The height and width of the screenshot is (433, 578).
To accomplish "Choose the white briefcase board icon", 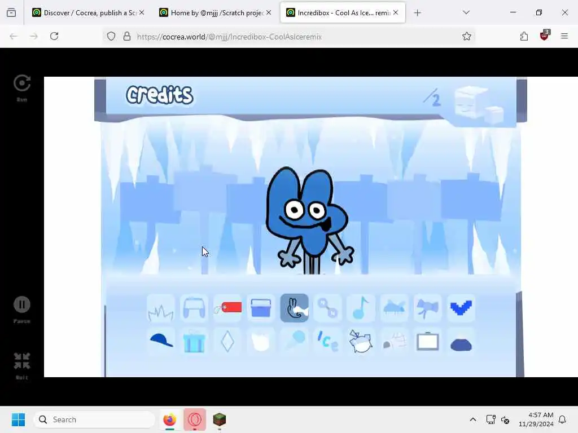I will tap(428, 341).
